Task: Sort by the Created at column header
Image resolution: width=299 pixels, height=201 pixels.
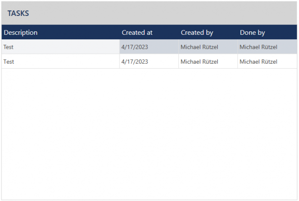Action: pos(137,33)
